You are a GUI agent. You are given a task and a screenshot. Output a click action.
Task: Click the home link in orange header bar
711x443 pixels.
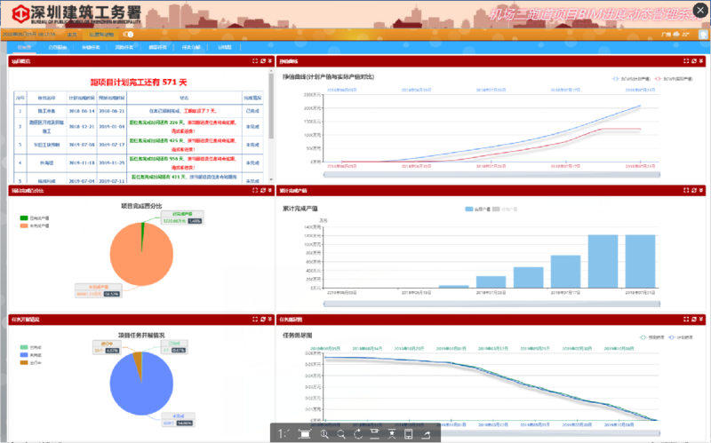tap(72, 34)
